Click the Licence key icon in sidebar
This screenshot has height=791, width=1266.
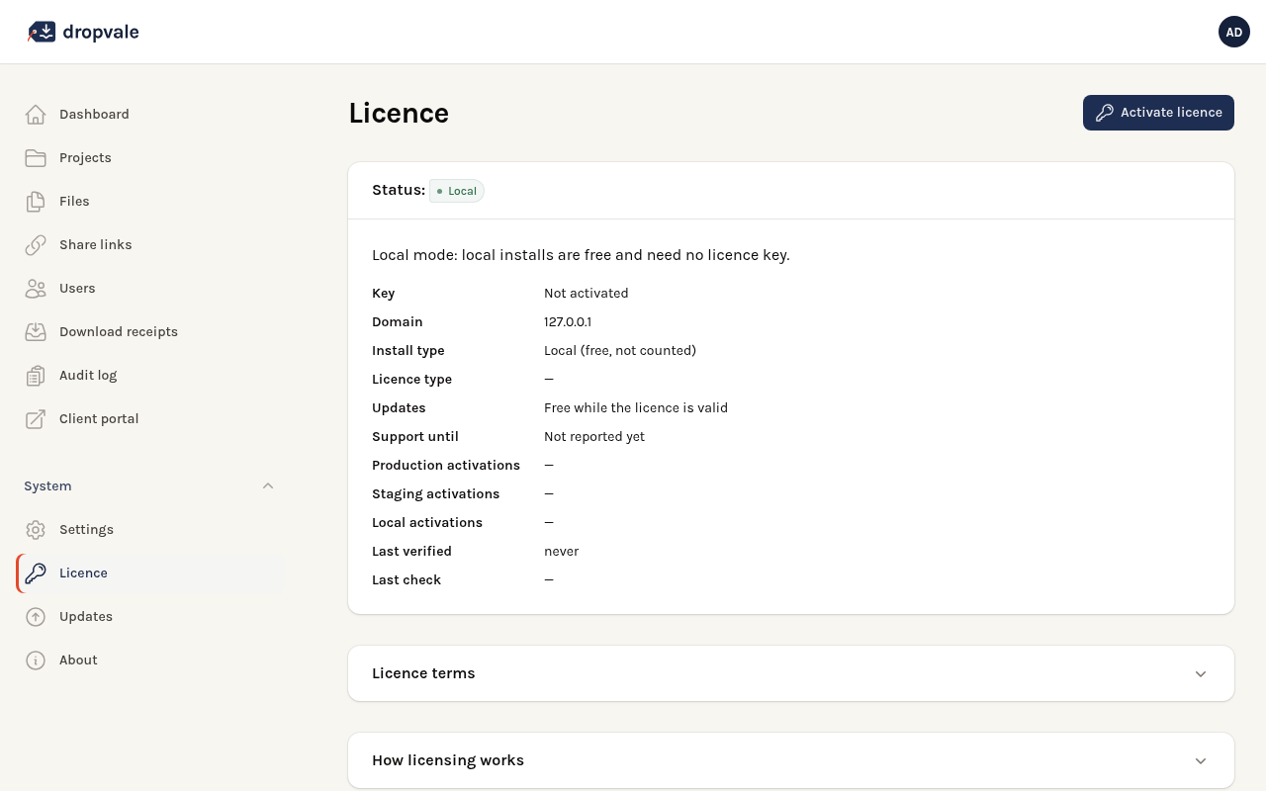point(36,573)
